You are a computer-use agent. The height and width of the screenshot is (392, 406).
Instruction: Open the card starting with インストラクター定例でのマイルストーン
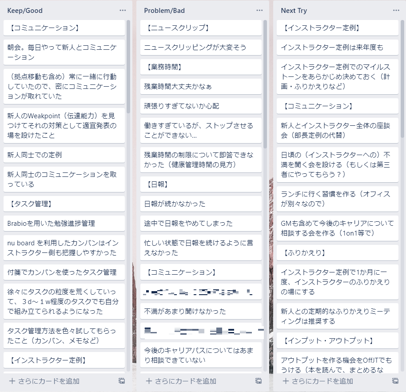(338, 76)
